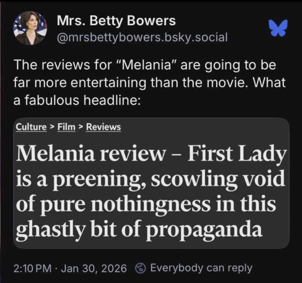Click the Bluesky butterfly logo
The height and width of the screenshot is (283, 302).
point(278,28)
